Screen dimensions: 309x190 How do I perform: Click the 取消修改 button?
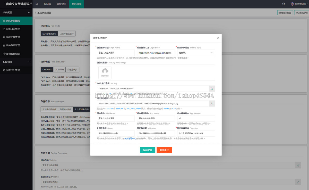(x=164, y=150)
